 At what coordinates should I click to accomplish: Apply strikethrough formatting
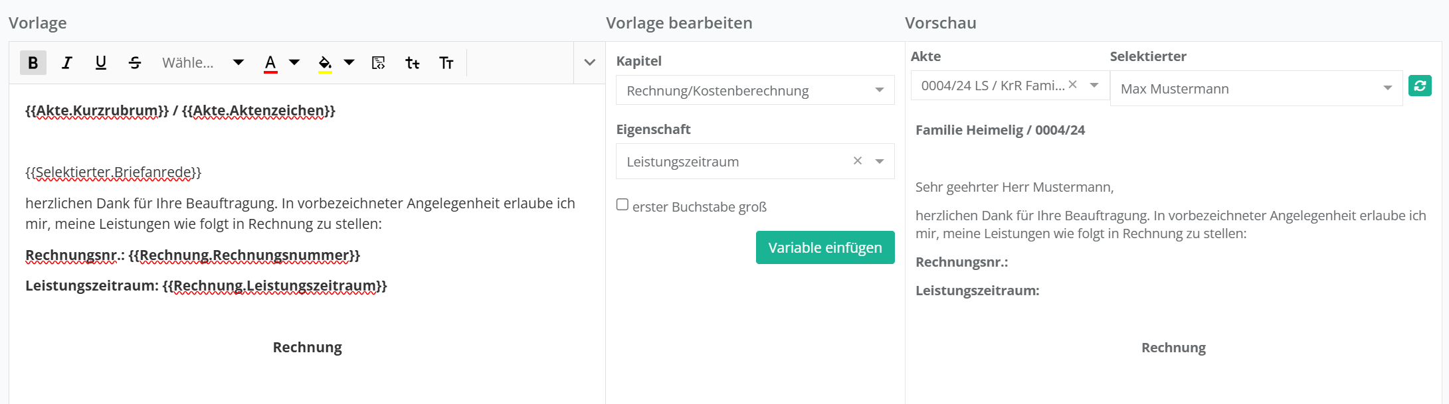point(135,63)
